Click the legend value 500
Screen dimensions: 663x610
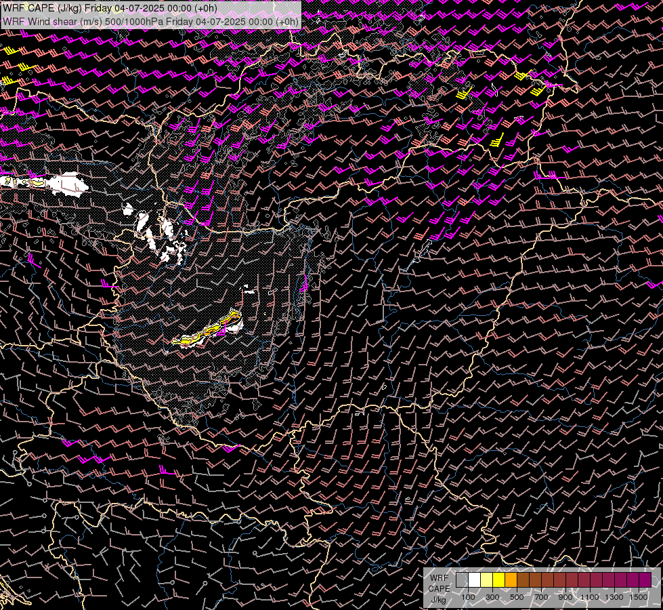point(517,597)
